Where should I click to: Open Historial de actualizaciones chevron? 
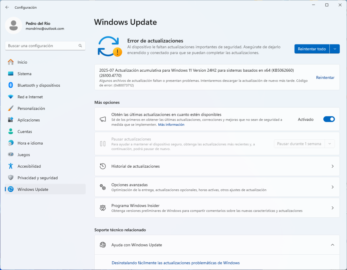point(332,166)
